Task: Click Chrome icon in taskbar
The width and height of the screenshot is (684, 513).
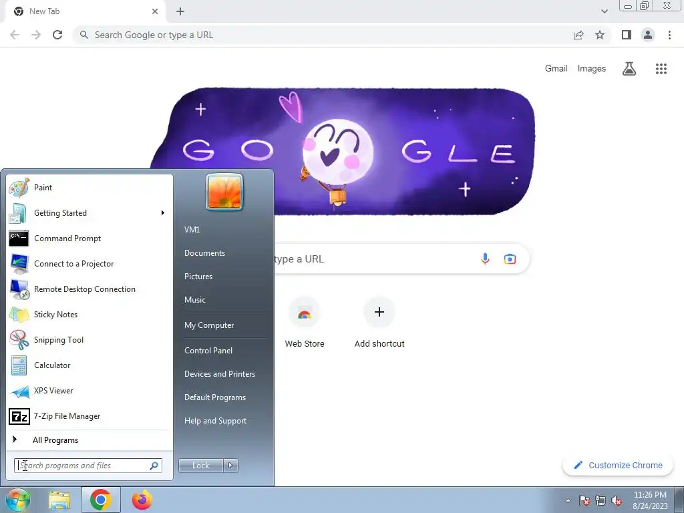Action: (x=100, y=500)
